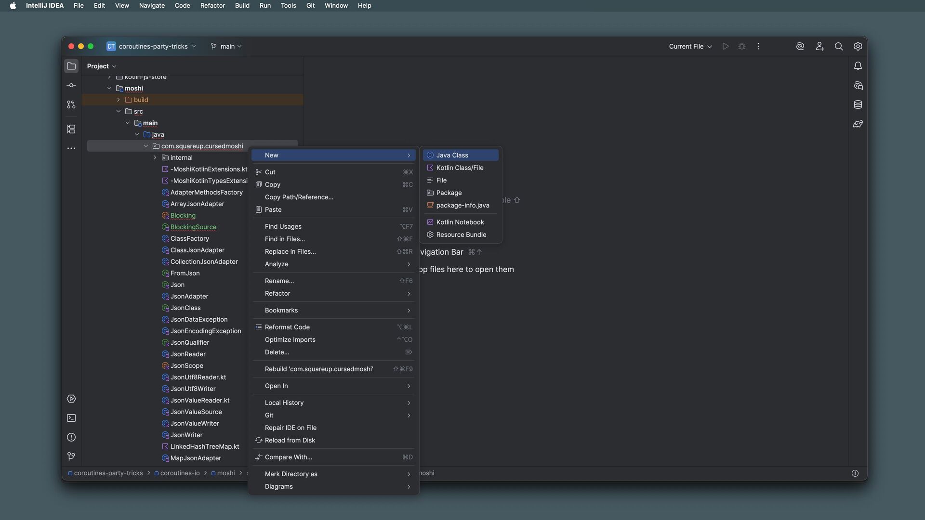Open the Window menu in the menu bar
This screenshot has height=520, width=925.
click(336, 6)
